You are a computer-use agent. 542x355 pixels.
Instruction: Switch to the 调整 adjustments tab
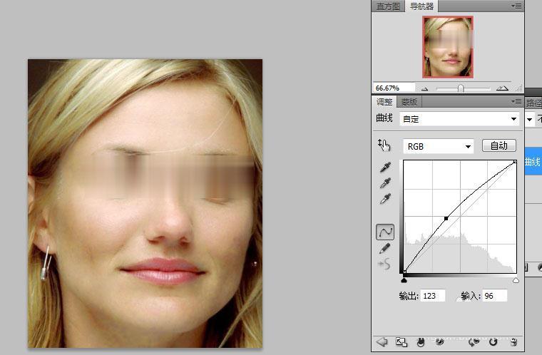pyautogui.click(x=384, y=102)
